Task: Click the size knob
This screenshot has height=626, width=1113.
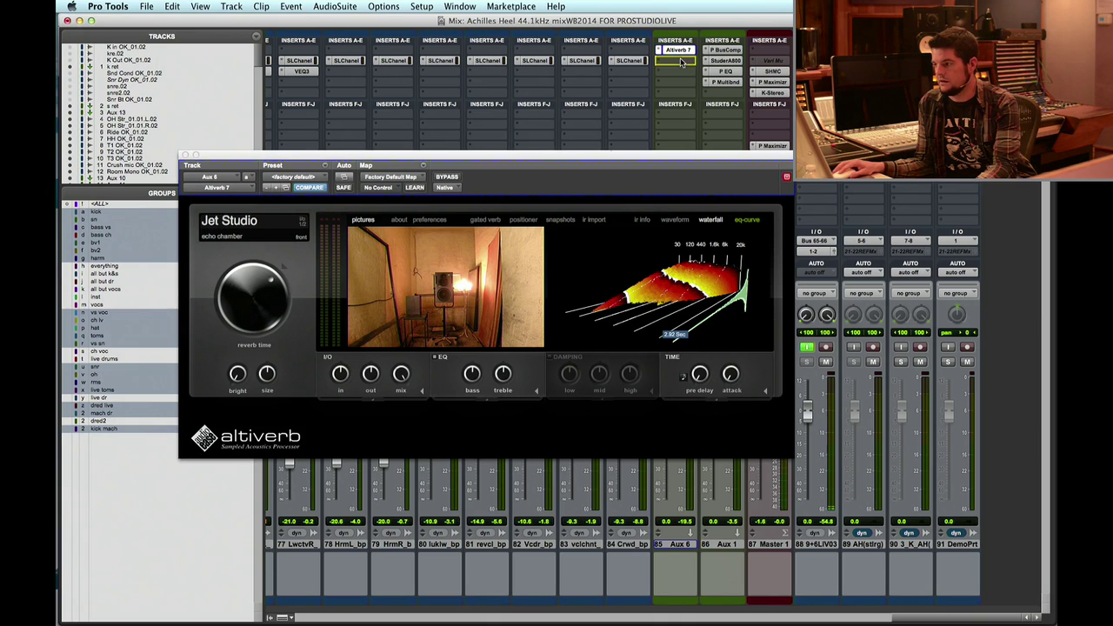Action: [267, 373]
